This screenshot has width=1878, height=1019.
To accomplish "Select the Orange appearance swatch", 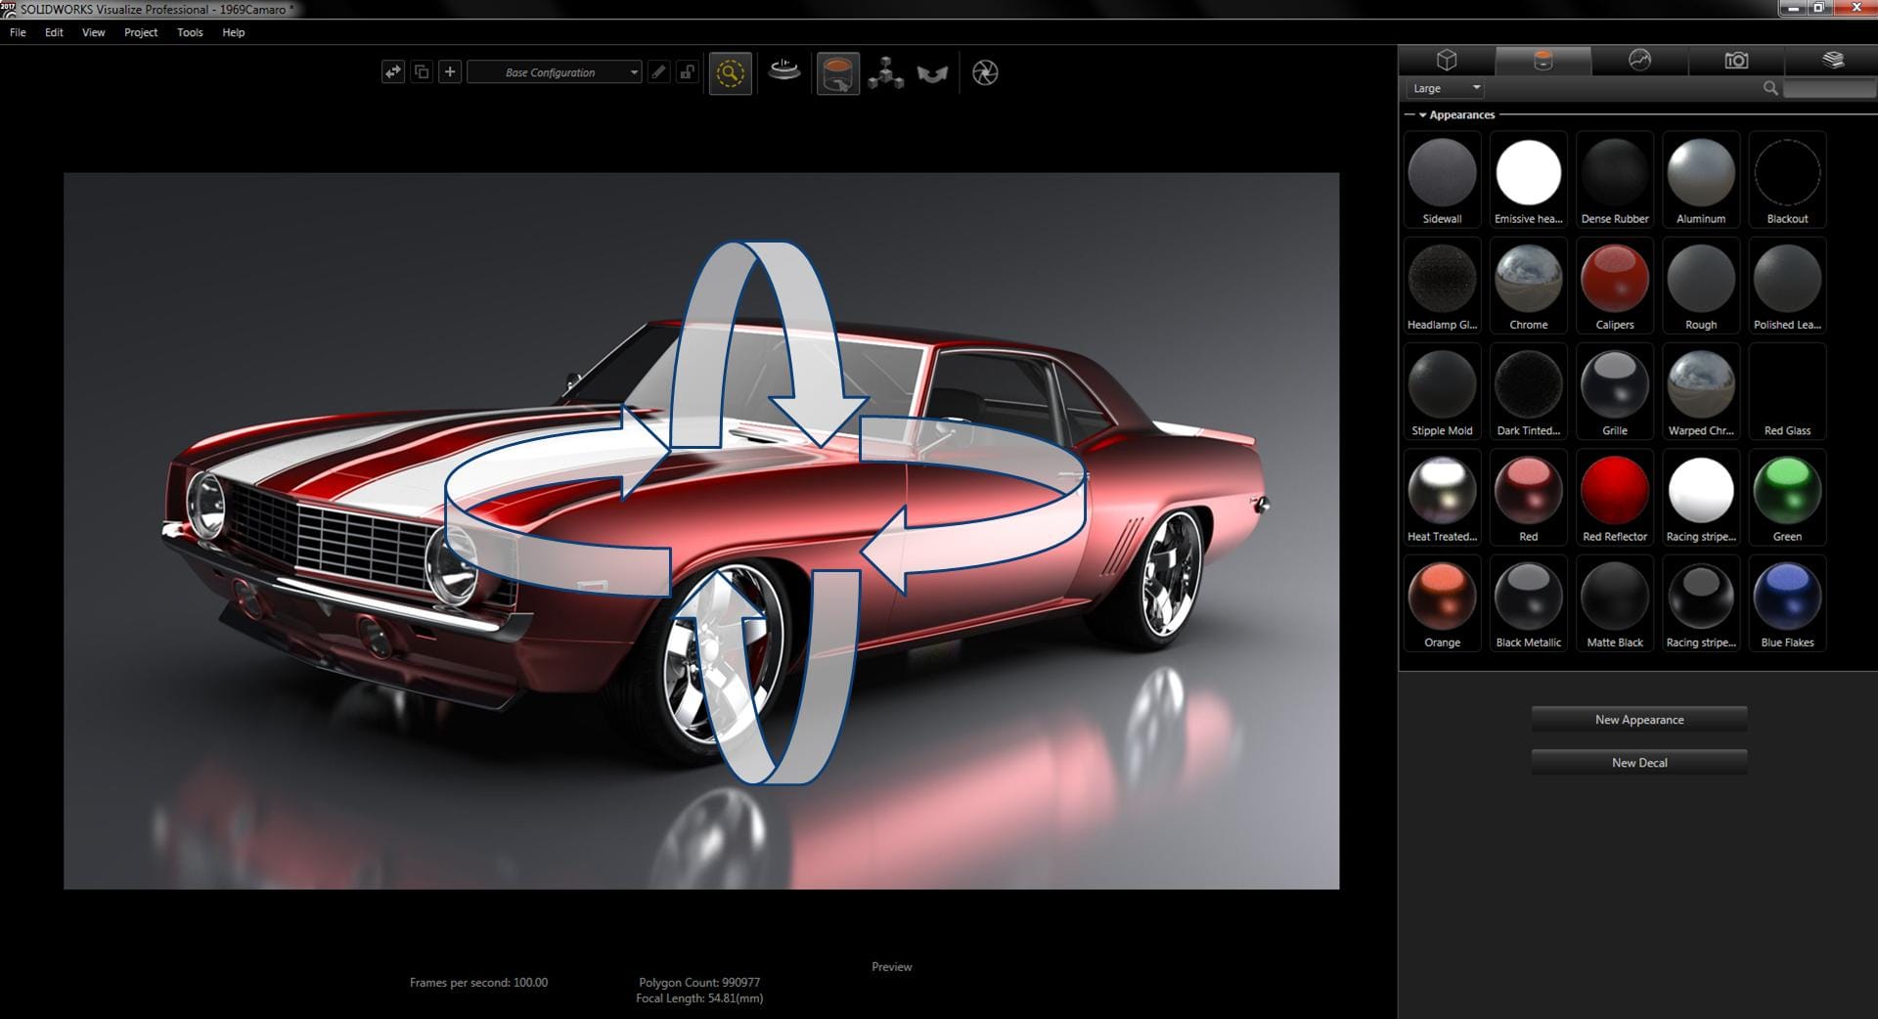I will pos(1442,604).
